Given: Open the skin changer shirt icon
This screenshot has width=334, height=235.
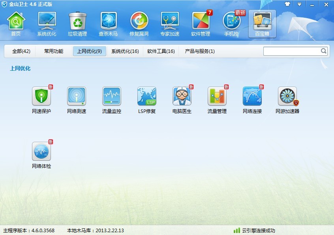Looking at the screenshot, I should [287, 4].
